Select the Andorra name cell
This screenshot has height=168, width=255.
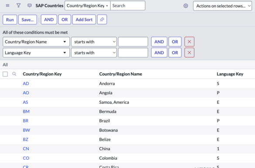107,84
